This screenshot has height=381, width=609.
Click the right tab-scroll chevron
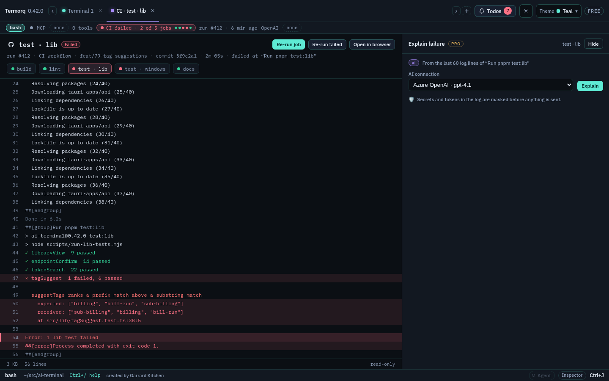[456, 11]
